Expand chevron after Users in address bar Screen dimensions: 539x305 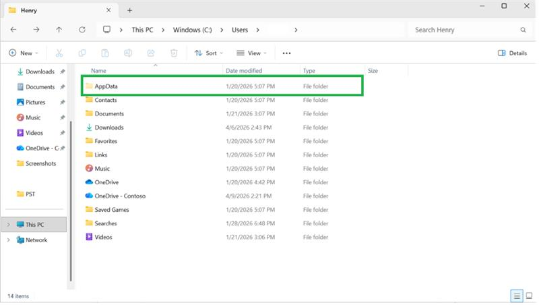tap(257, 30)
